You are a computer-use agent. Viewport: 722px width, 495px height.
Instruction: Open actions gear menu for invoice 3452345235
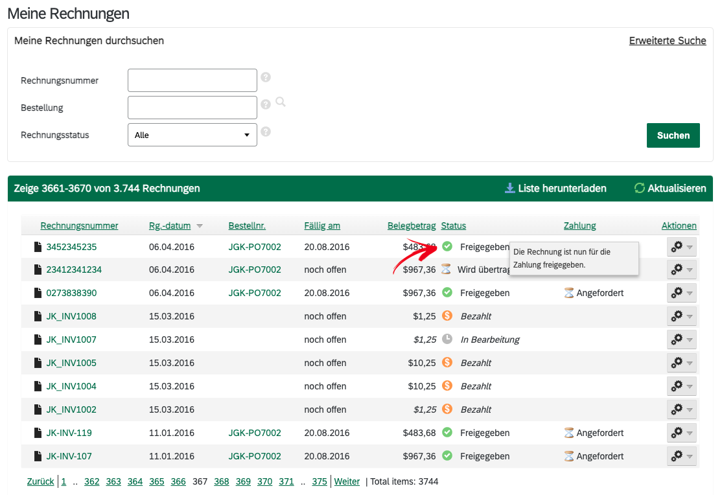coord(681,247)
